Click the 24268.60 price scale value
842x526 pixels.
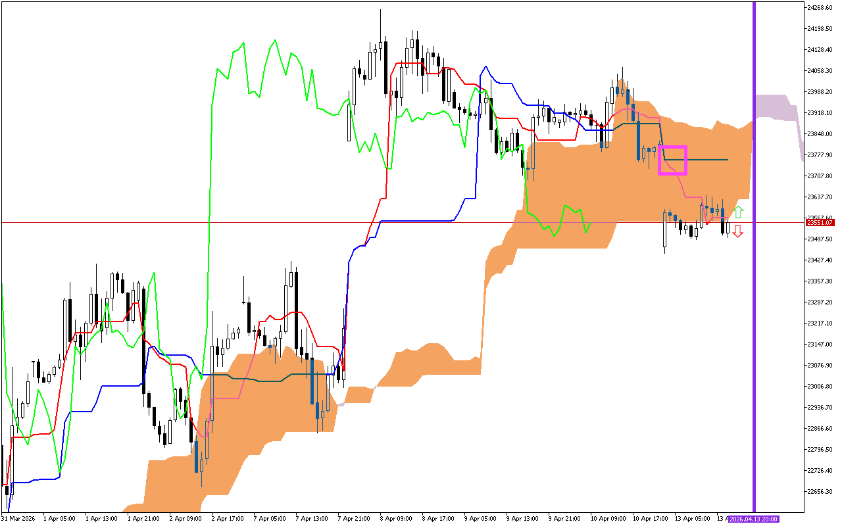819,9
